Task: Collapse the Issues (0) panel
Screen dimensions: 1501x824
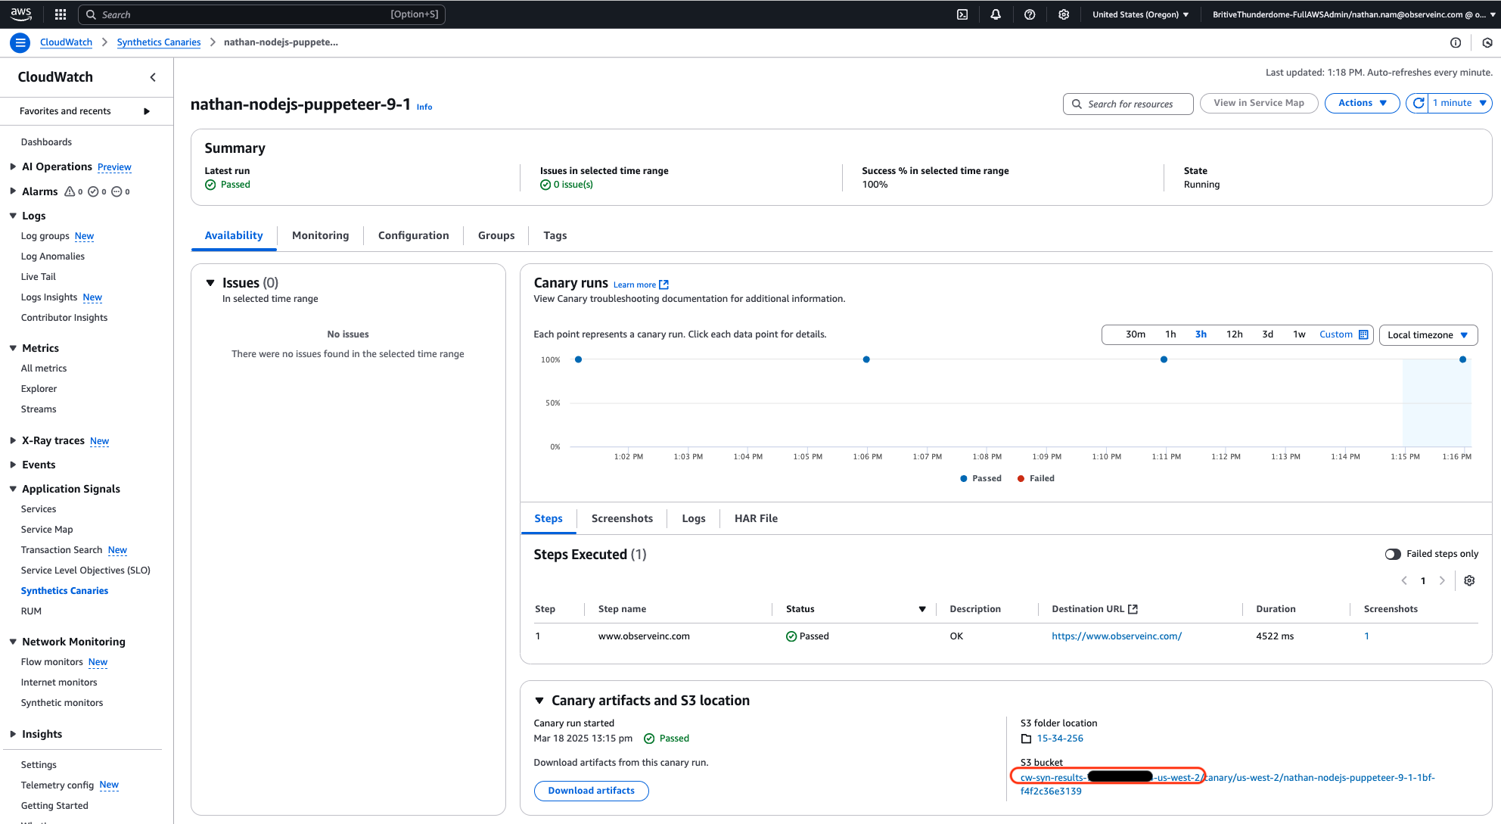Action: pos(210,283)
